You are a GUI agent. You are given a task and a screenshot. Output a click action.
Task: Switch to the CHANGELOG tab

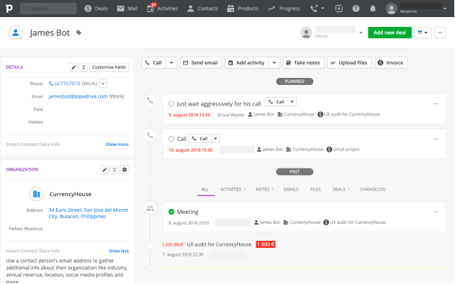373,189
